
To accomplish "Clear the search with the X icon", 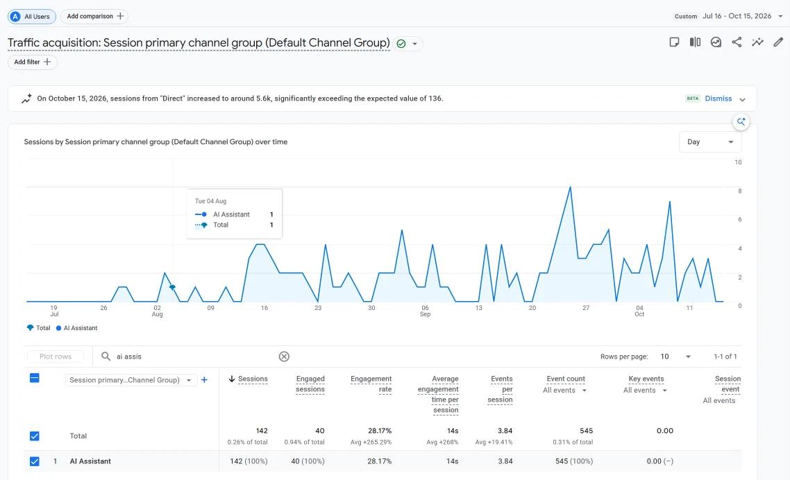I will pos(284,357).
